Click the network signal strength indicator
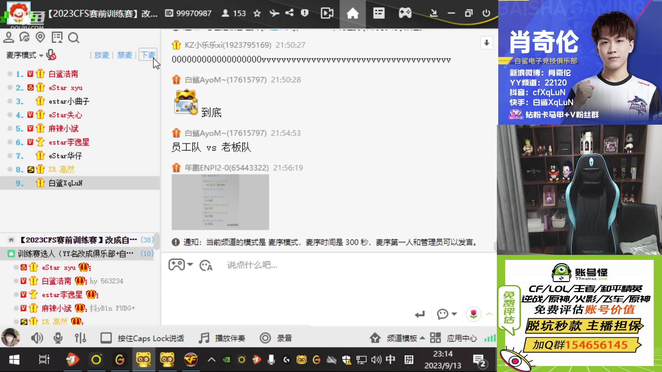 tap(490, 338)
